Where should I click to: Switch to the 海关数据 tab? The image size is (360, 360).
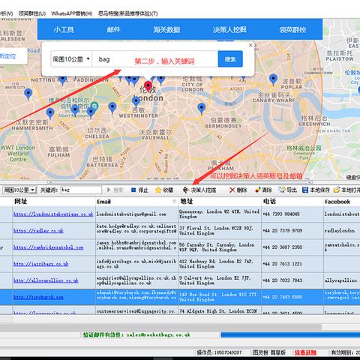pos(166,30)
